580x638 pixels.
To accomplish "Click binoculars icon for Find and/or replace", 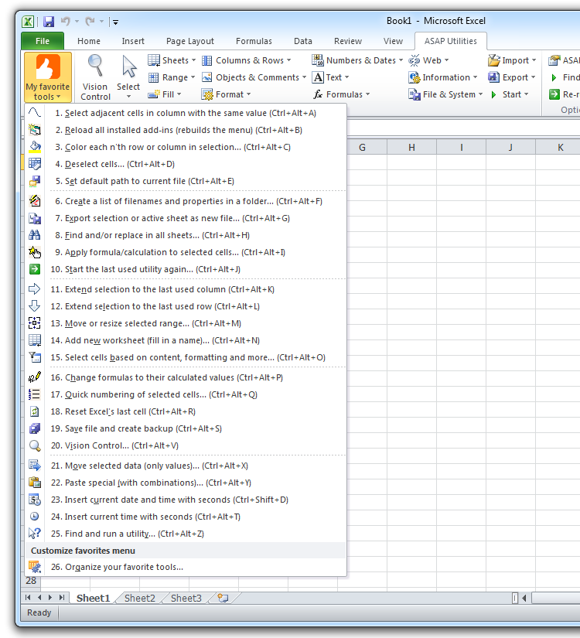I will (x=35, y=235).
